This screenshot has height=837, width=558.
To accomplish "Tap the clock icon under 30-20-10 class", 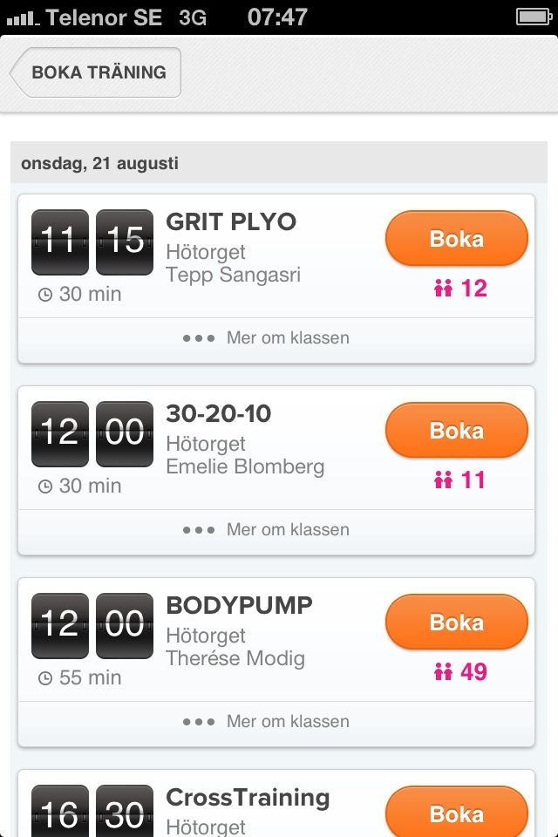I will [x=45, y=487].
